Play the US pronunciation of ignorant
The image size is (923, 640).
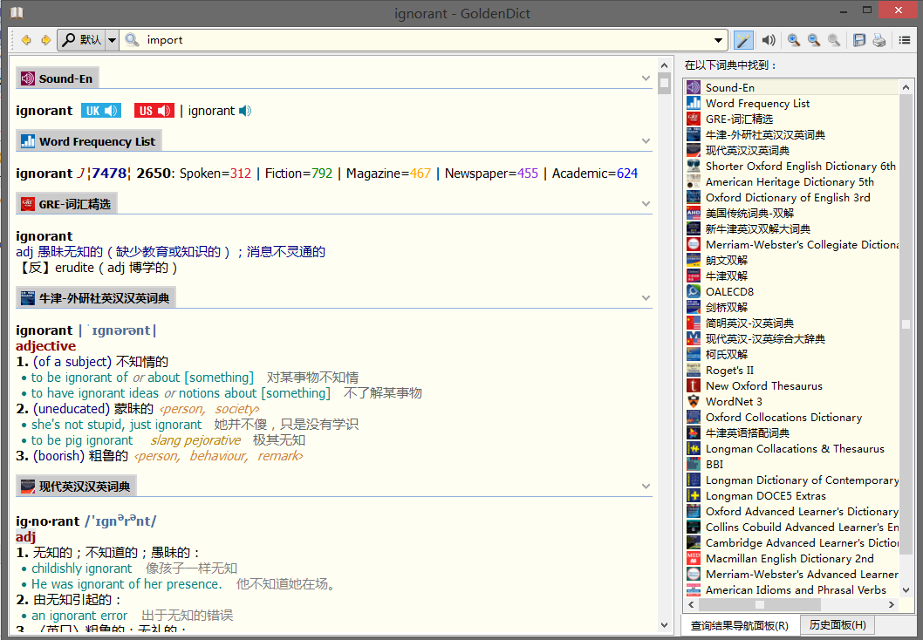click(x=154, y=111)
